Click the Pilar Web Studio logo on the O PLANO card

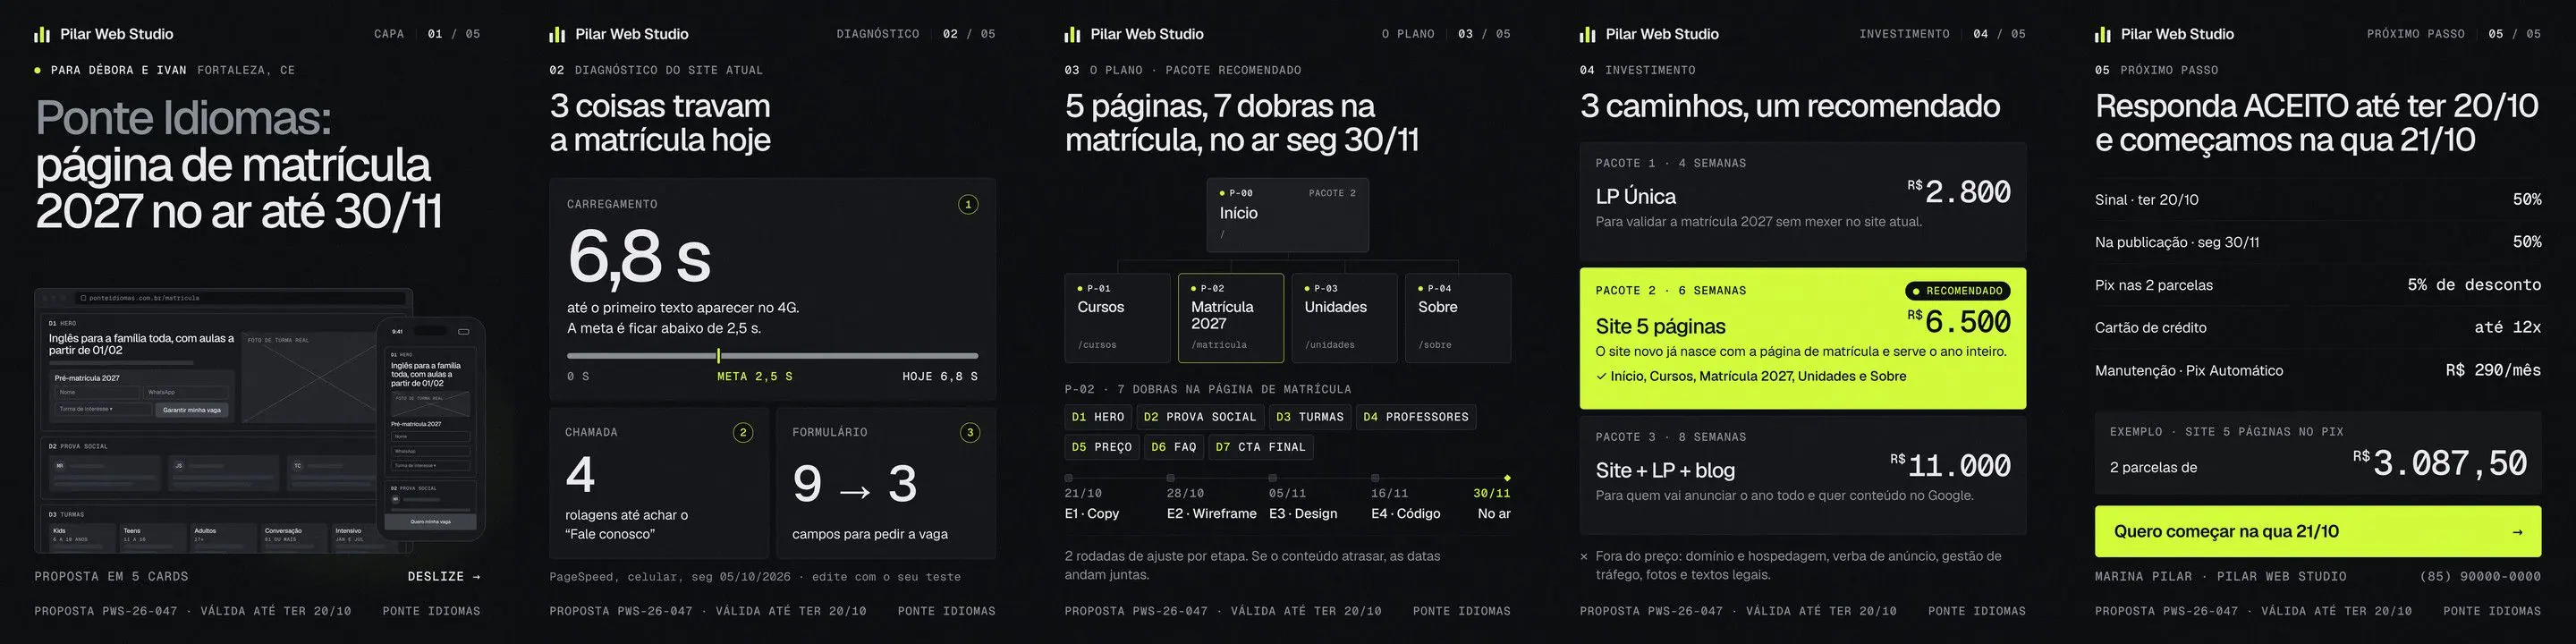click(x=1133, y=34)
